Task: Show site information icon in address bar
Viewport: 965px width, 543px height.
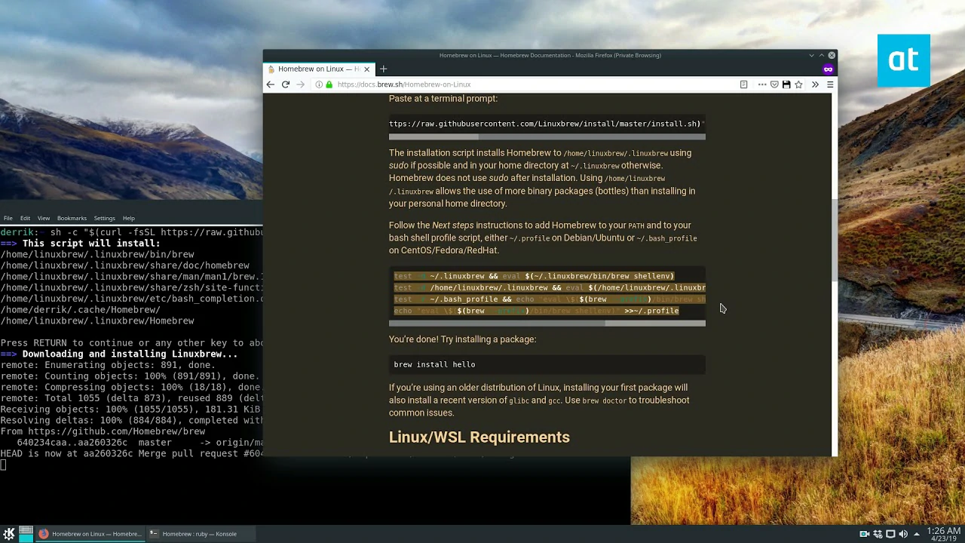Action: click(x=319, y=84)
